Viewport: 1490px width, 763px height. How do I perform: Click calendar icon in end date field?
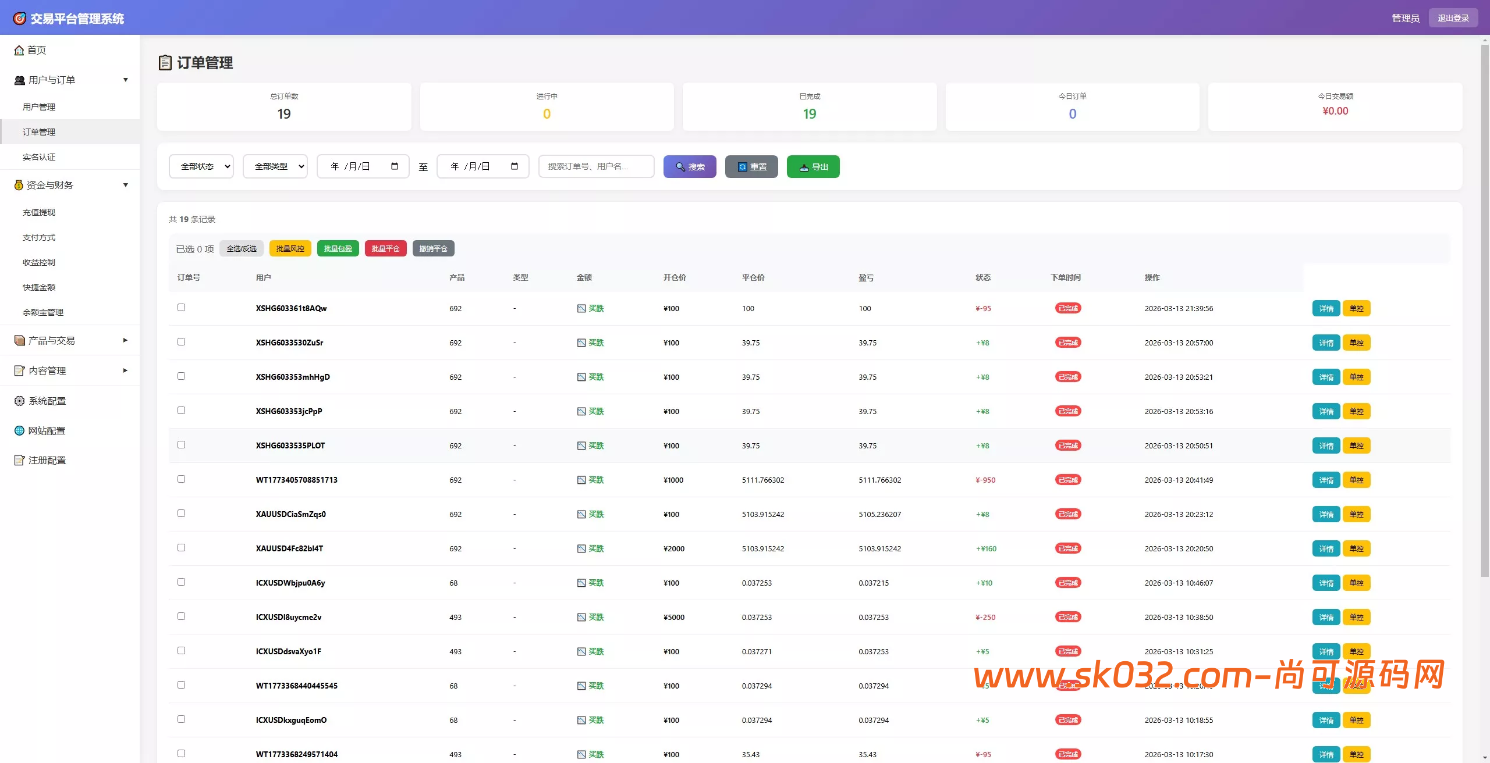tap(515, 166)
